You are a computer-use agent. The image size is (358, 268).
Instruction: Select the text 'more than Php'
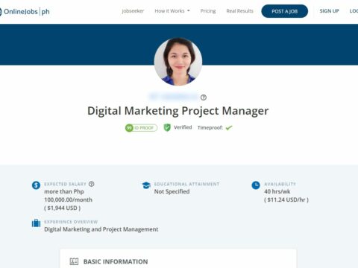pos(64,191)
